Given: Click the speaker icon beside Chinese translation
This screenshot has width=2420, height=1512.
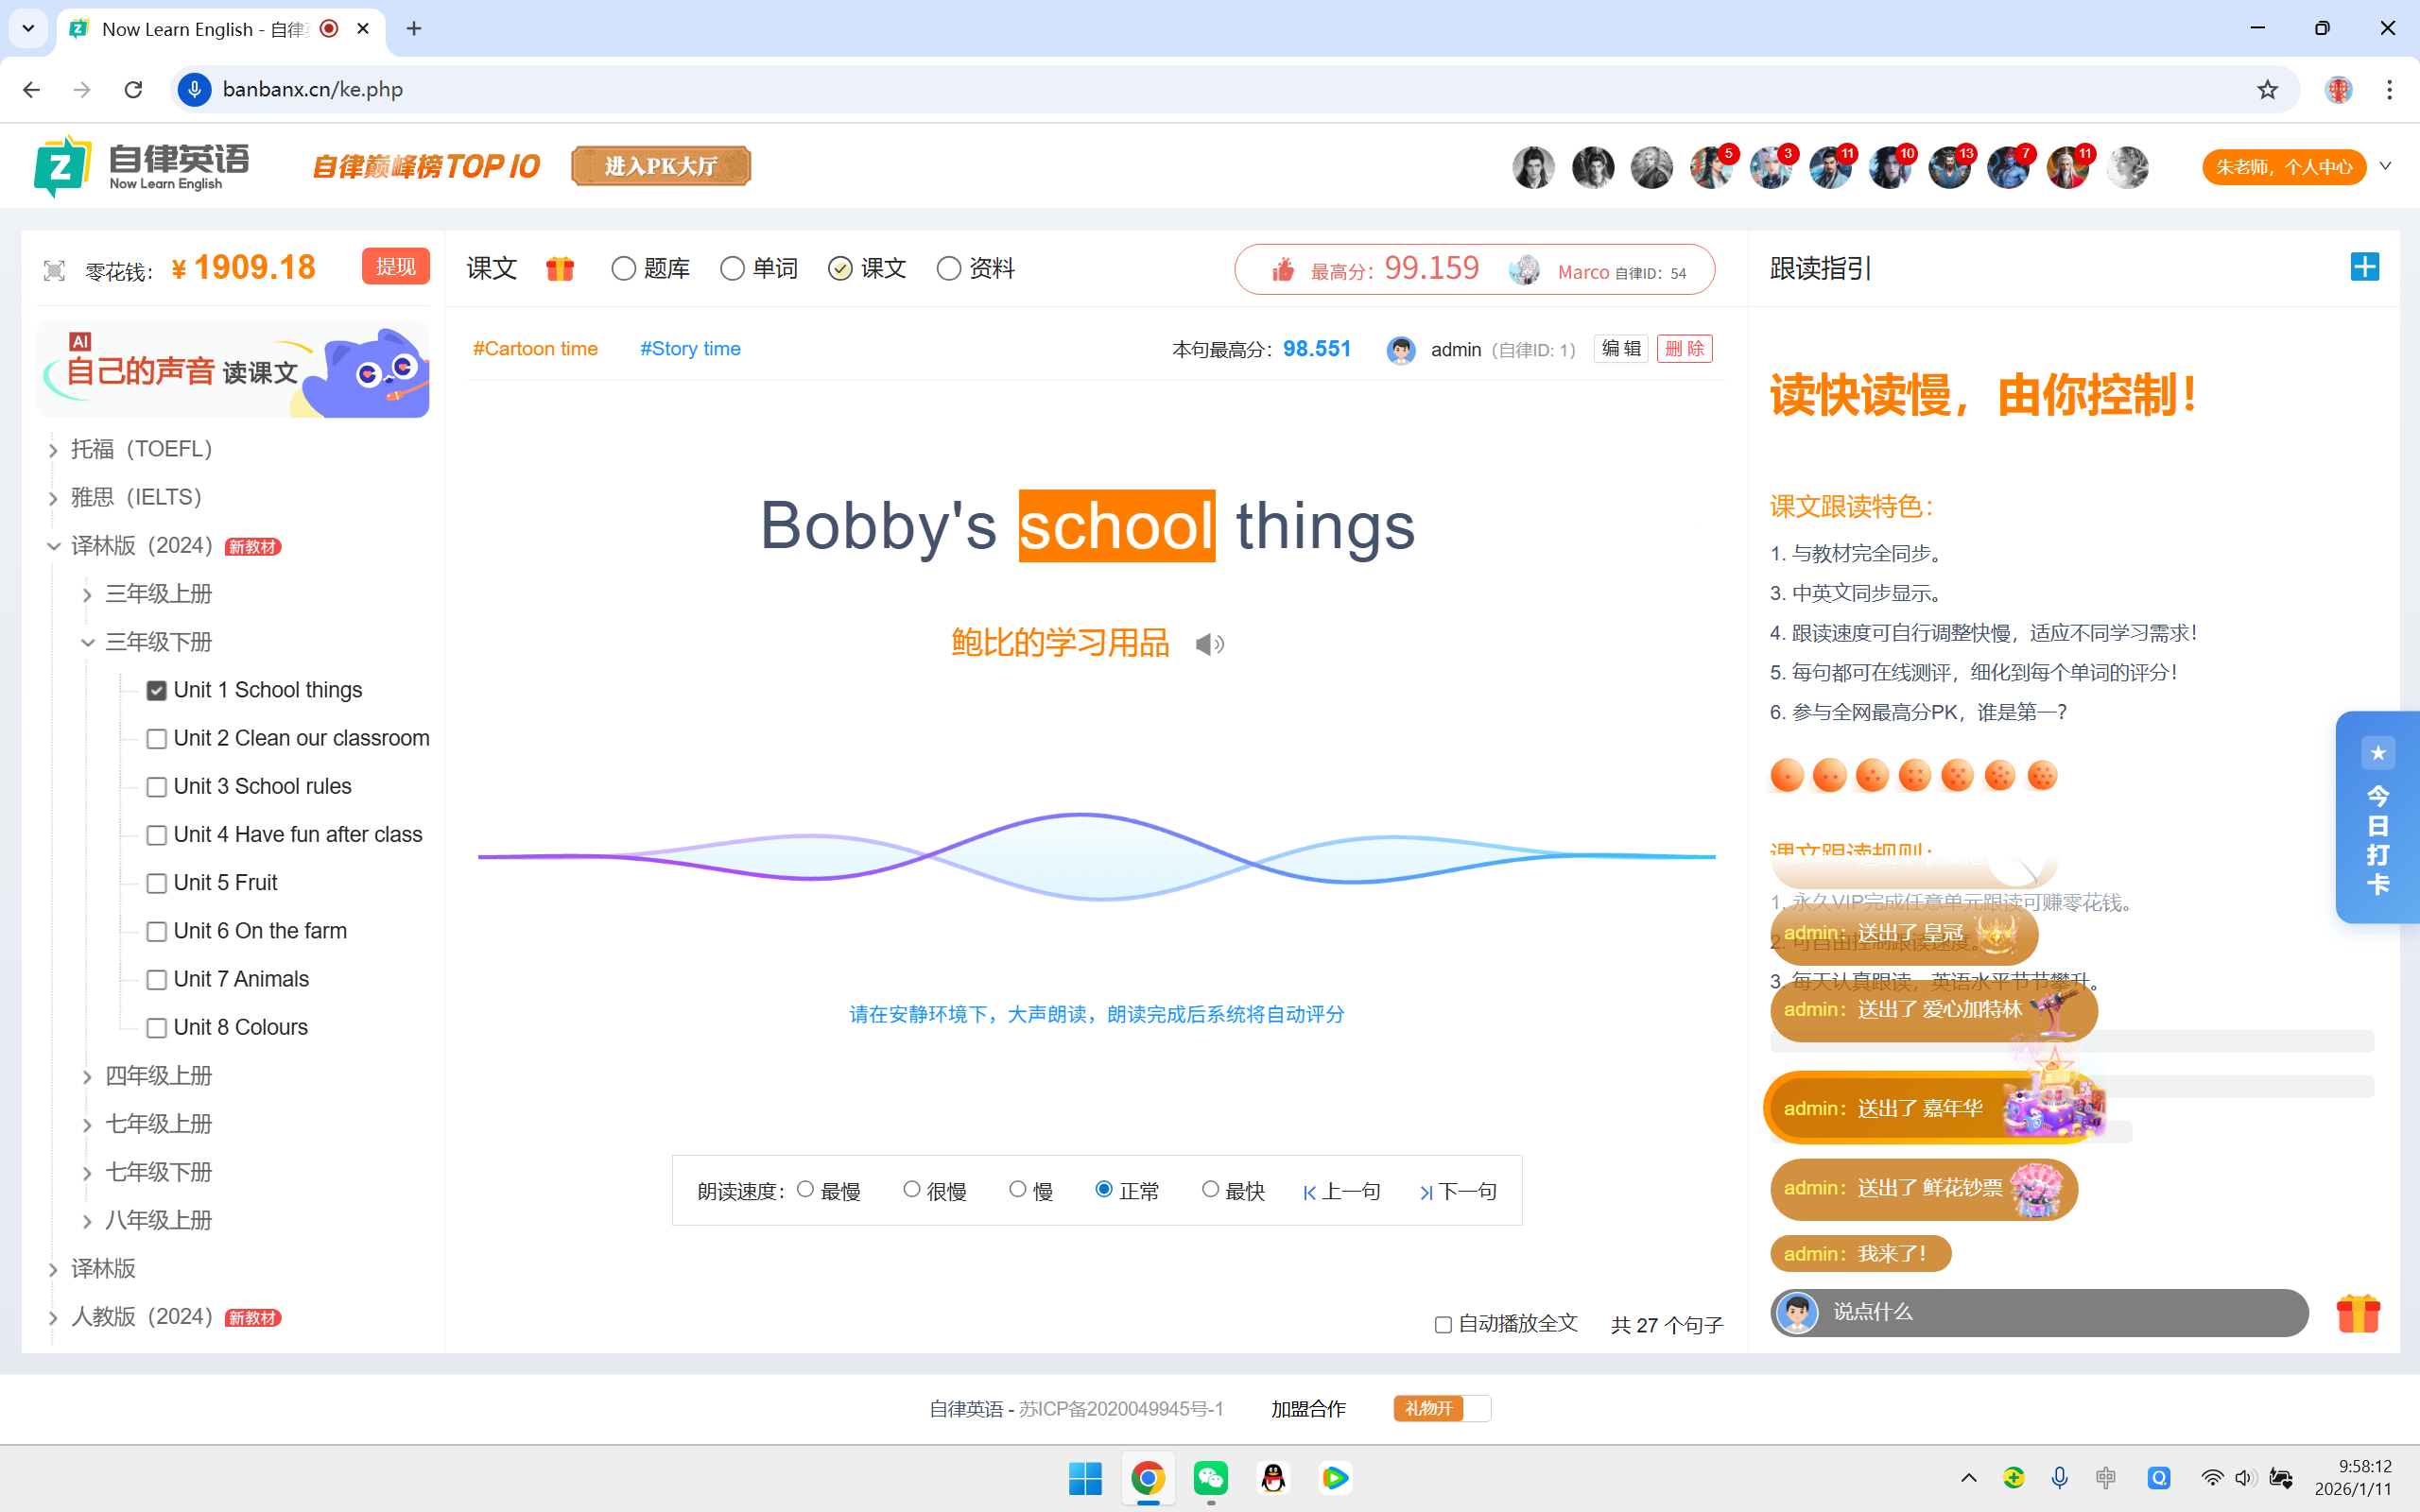Looking at the screenshot, I should point(1209,644).
